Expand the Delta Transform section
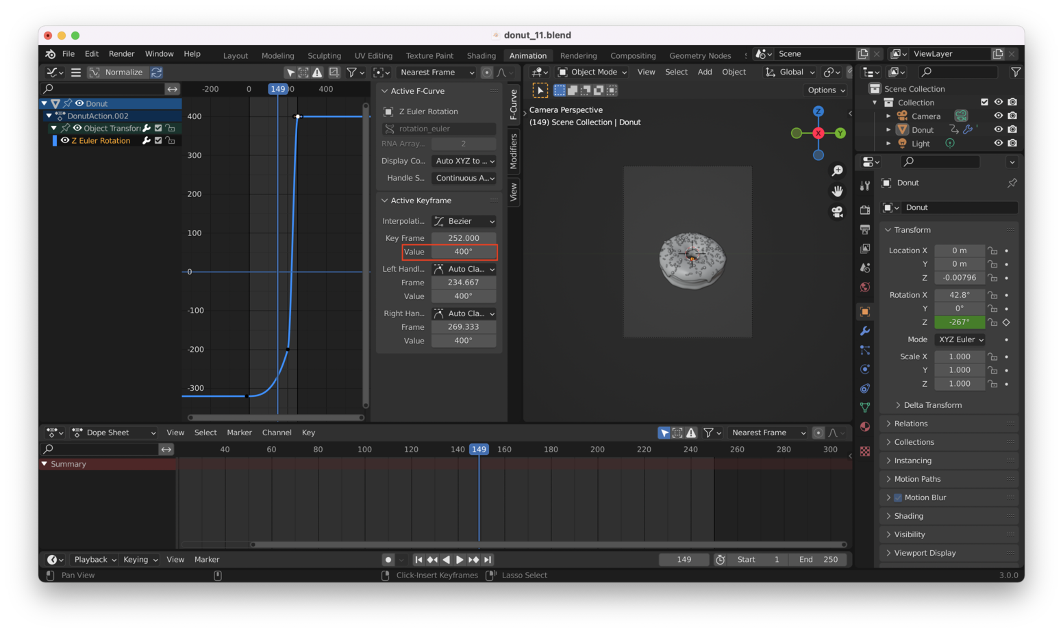 point(930,404)
